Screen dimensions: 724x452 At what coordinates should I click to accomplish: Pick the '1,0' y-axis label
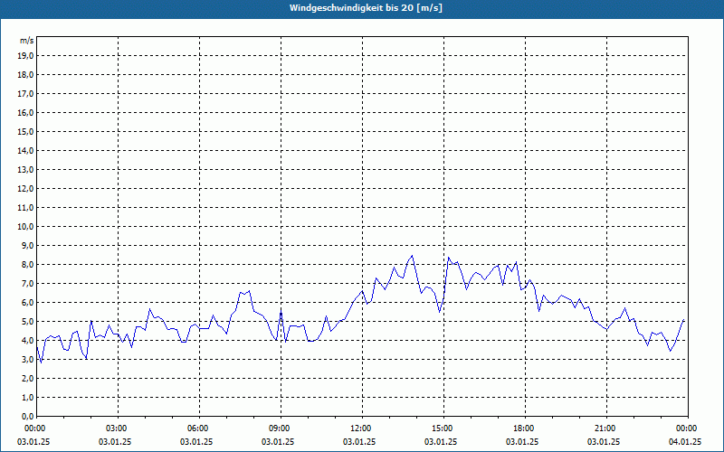28,398
